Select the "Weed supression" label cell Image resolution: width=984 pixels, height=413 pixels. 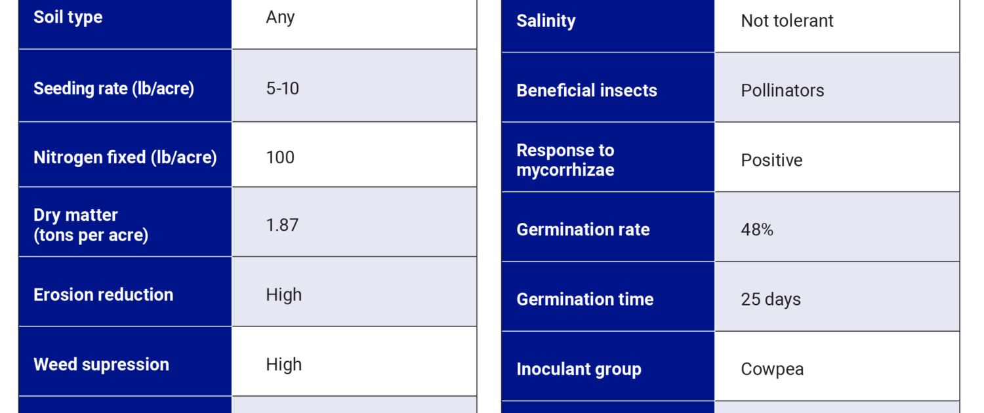tap(101, 364)
